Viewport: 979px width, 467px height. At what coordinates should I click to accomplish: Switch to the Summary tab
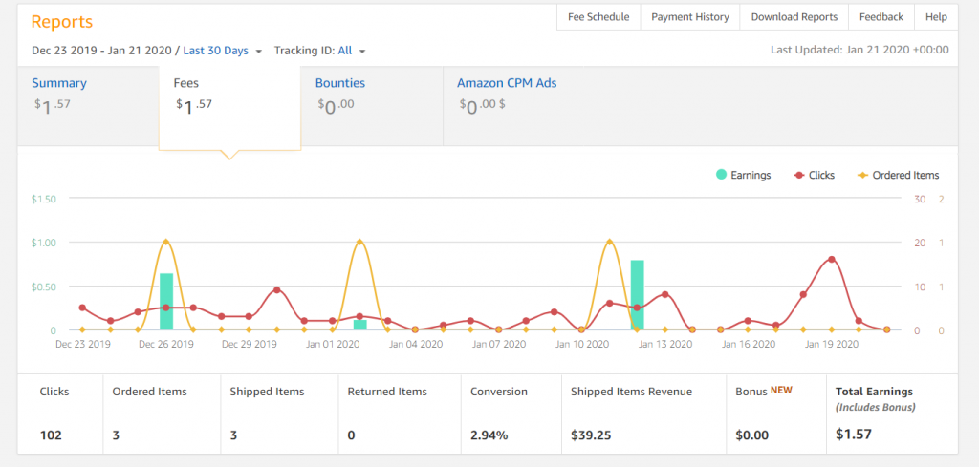coord(59,83)
